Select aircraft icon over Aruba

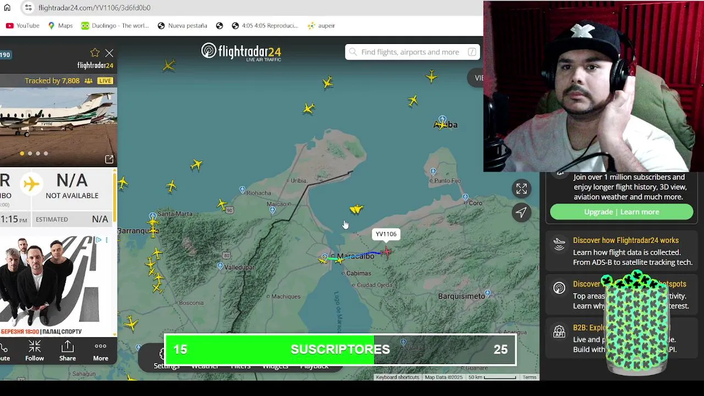coord(441,125)
